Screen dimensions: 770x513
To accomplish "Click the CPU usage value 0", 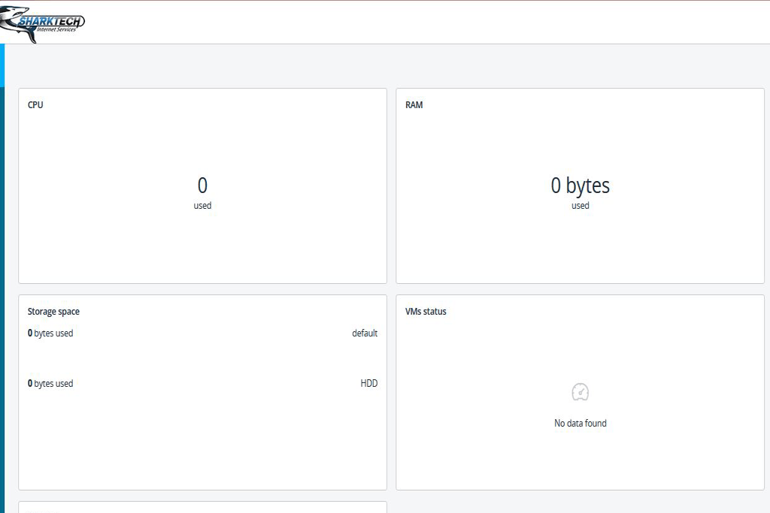I will pyautogui.click(x=202, y=186).
